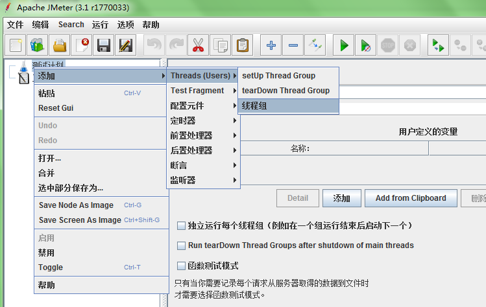
Task: Open the Search menu
Action: [x=71, y=25]
